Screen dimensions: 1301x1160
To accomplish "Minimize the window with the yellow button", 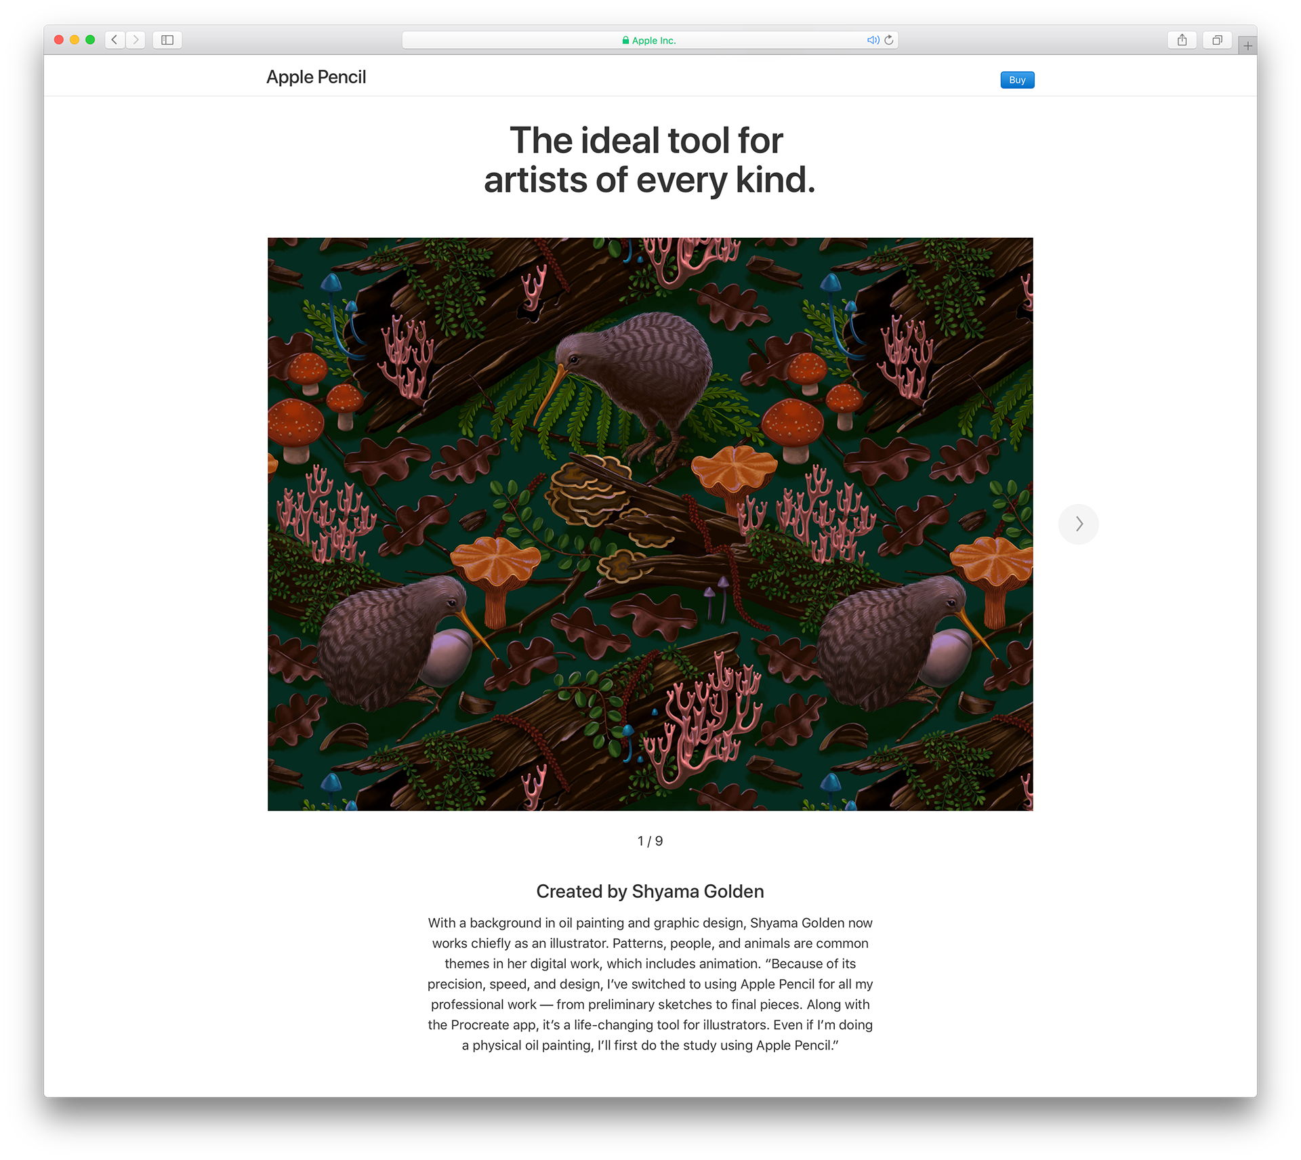I will pyautogui.click(x=75, y=40).
